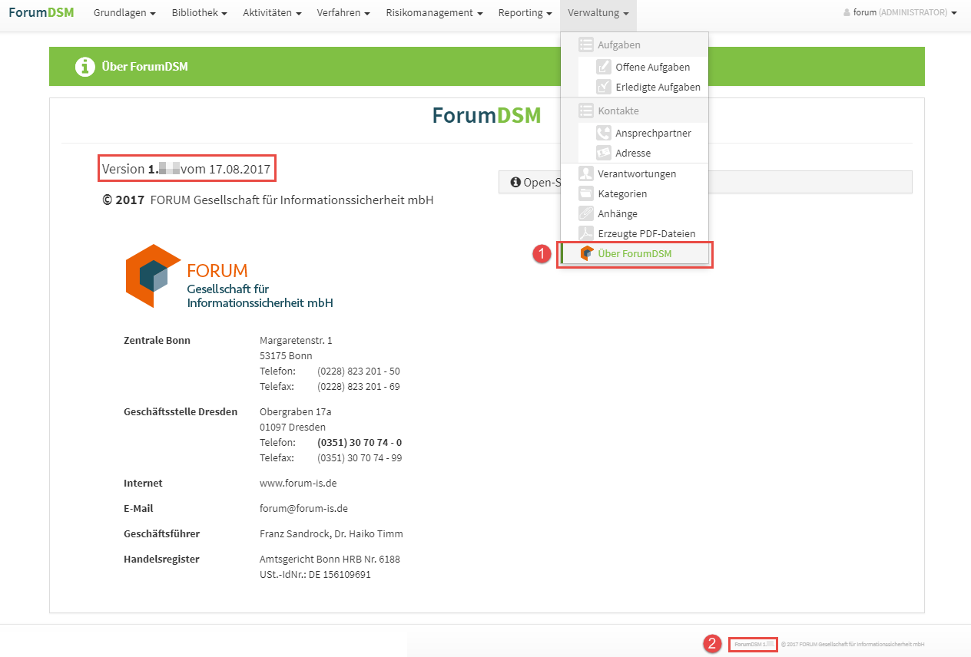Click the Geschäftsstelle Dresden label

click(x=181, y=411)
